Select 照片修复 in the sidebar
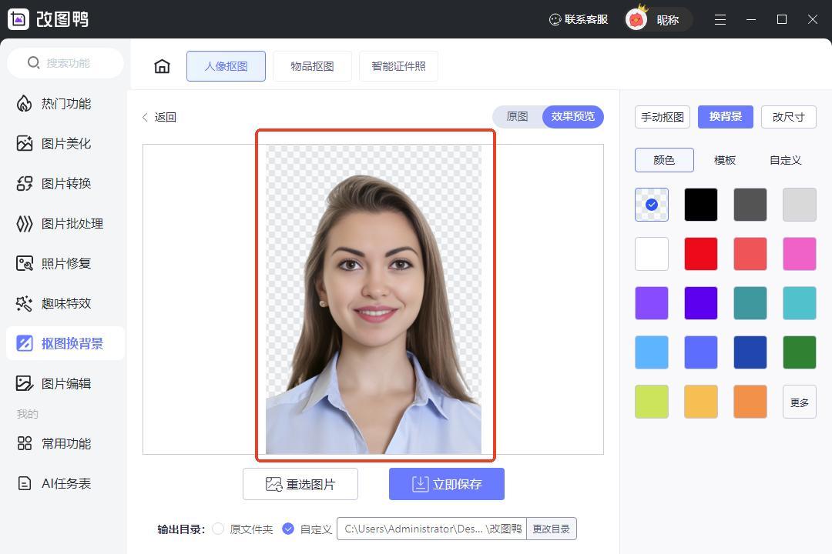This screenshot has height=554, width=832. click(65, 264)
